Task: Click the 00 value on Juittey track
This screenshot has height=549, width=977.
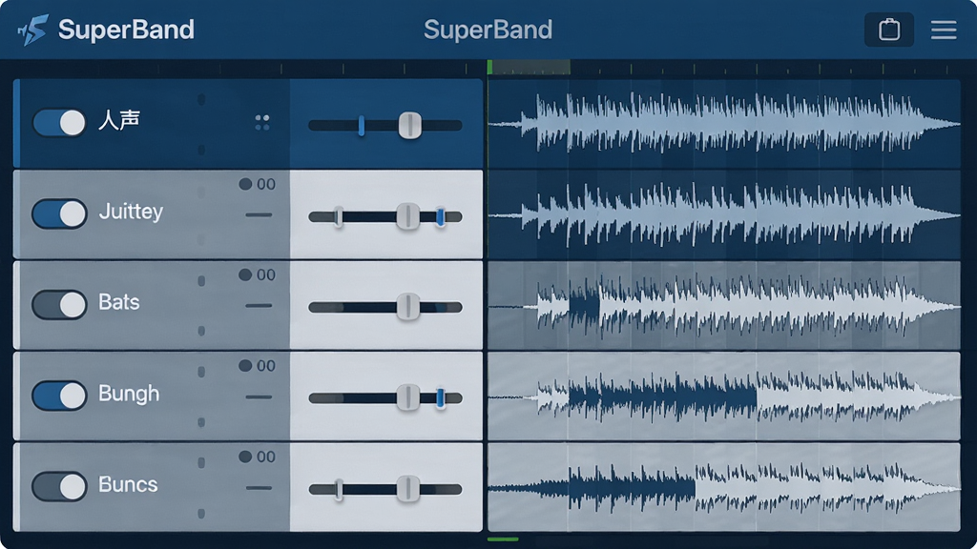Action: 266,184
